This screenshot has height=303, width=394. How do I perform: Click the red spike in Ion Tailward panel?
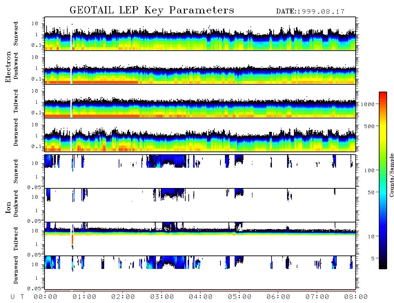(x=72, y=240)
